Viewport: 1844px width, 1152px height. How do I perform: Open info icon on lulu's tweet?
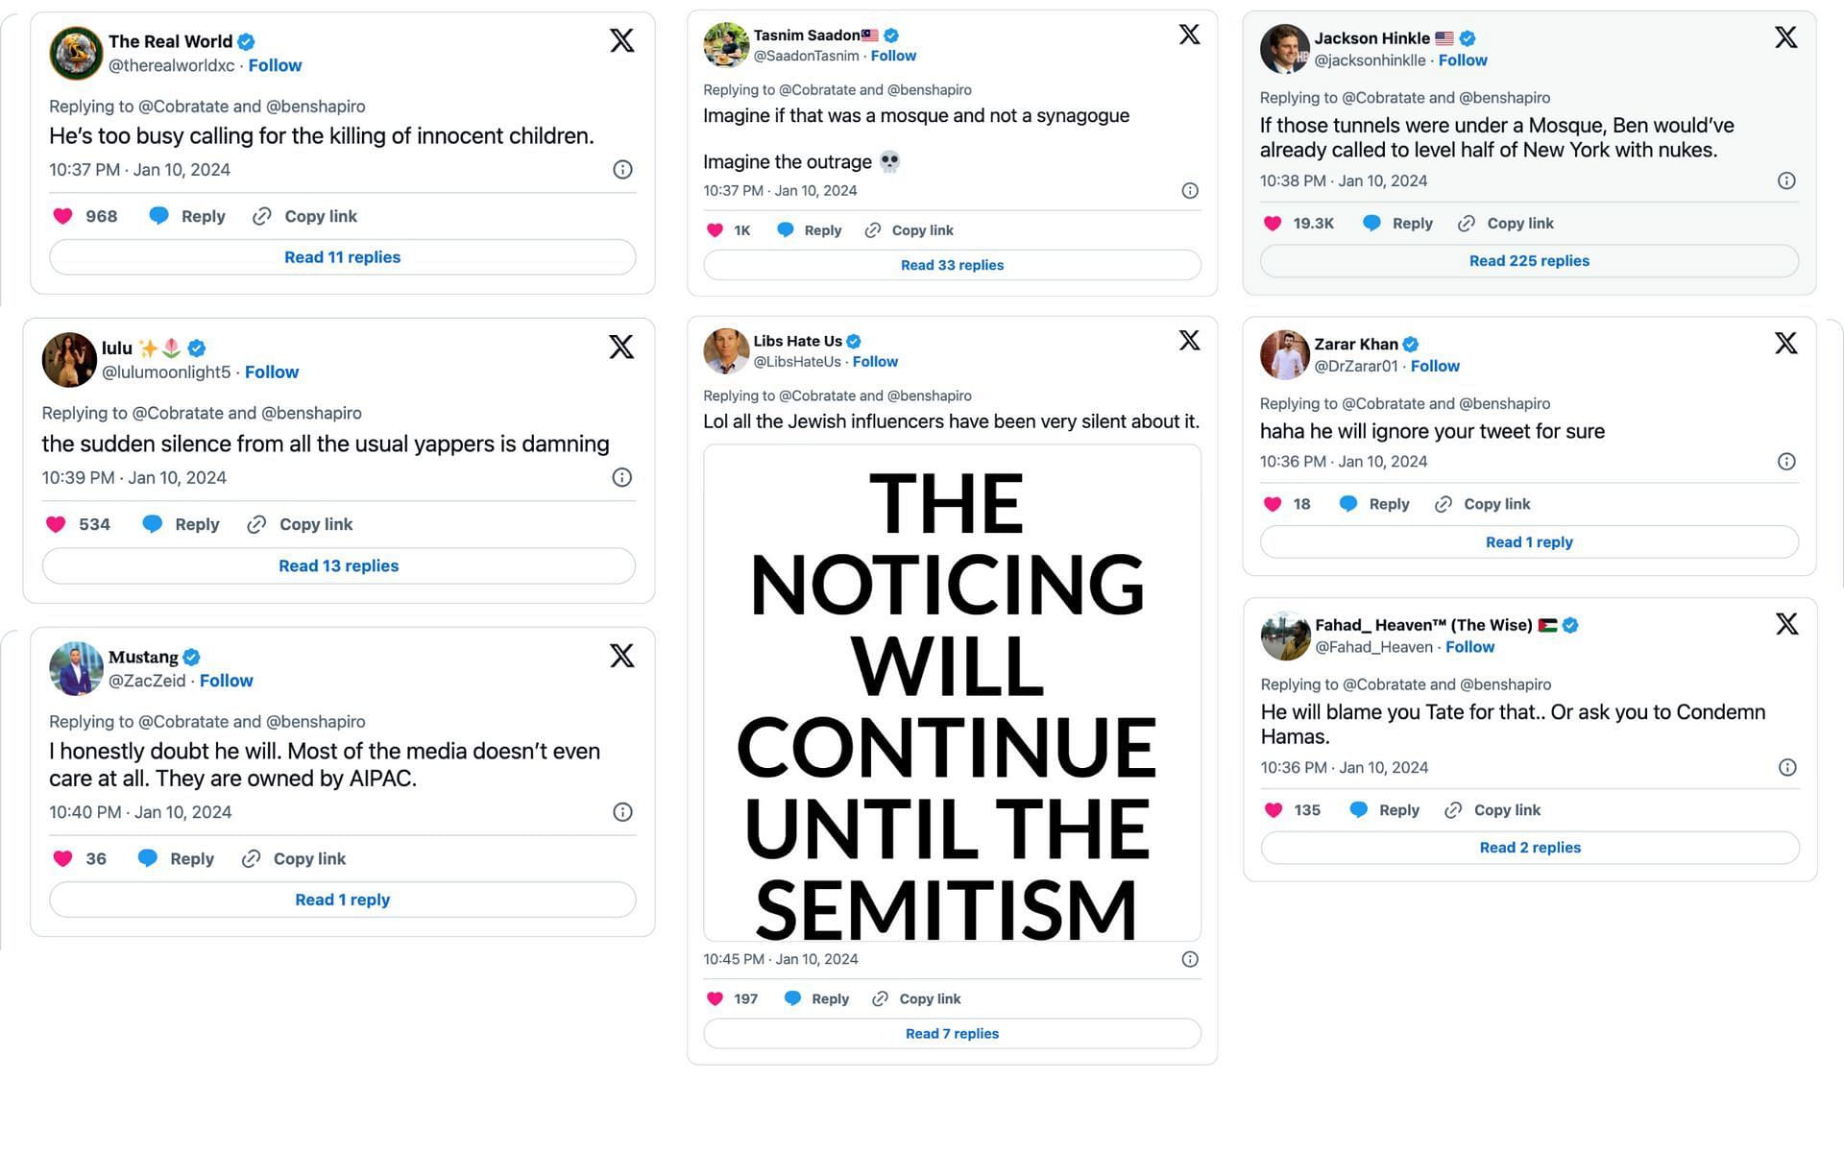(622, 477)
